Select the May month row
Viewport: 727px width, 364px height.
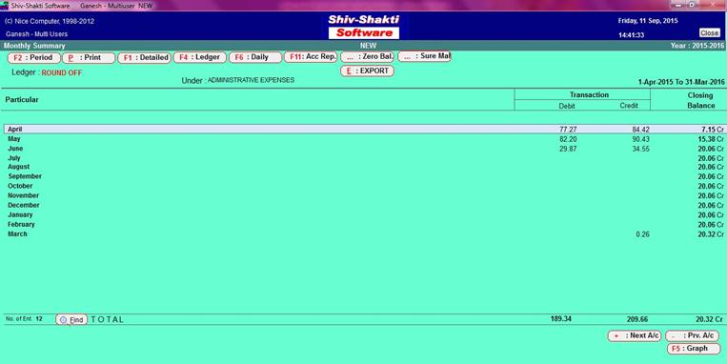pos(364,139)
